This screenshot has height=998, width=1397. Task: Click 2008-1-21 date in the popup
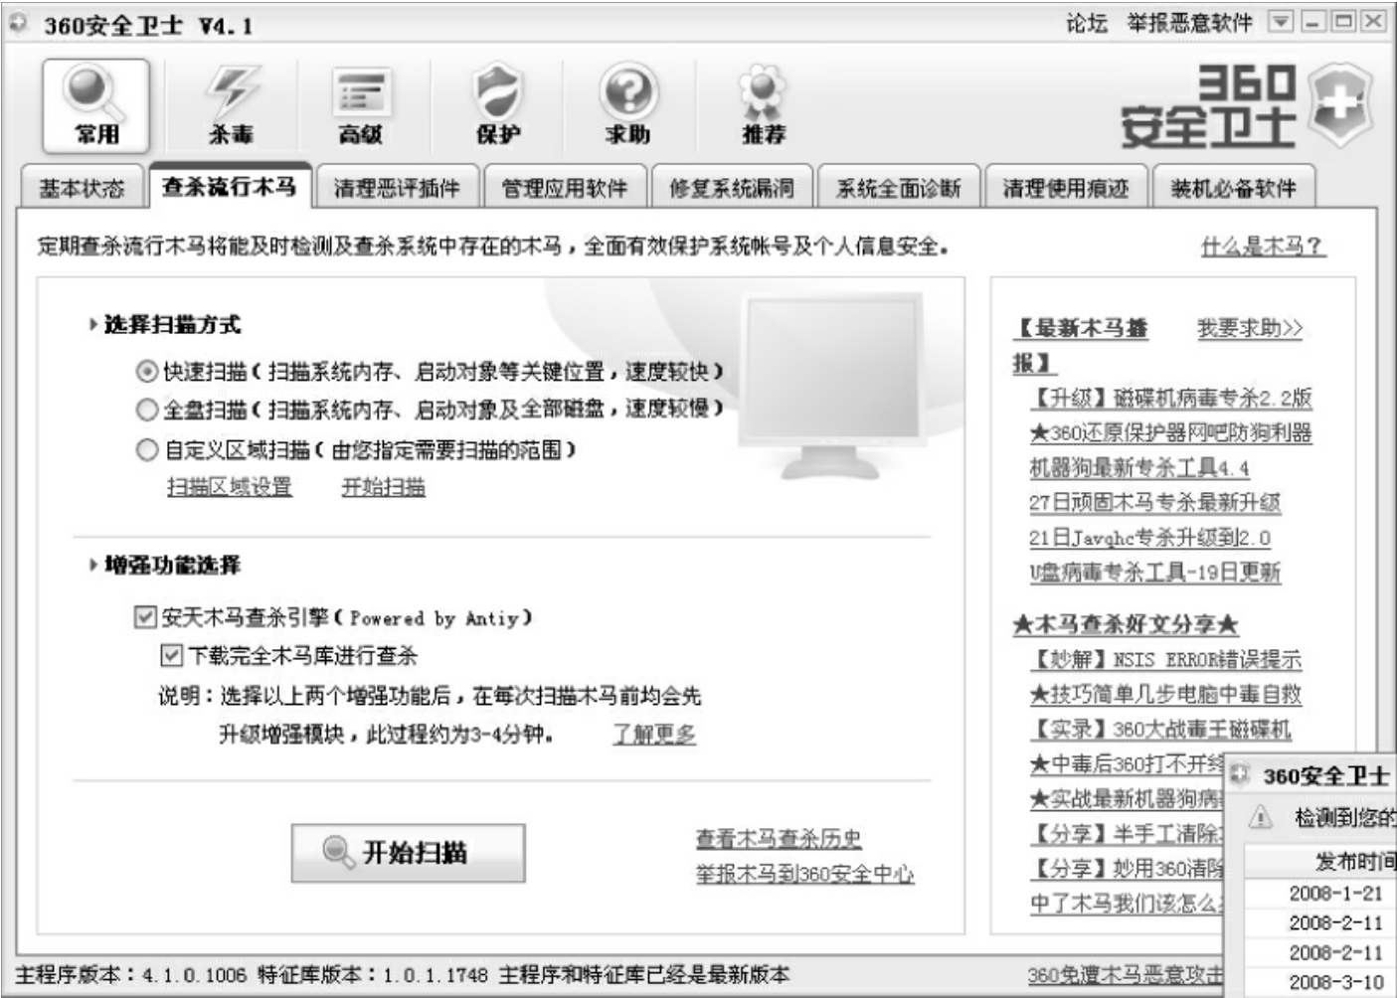pyautogui.click(x=1335, y=893)
